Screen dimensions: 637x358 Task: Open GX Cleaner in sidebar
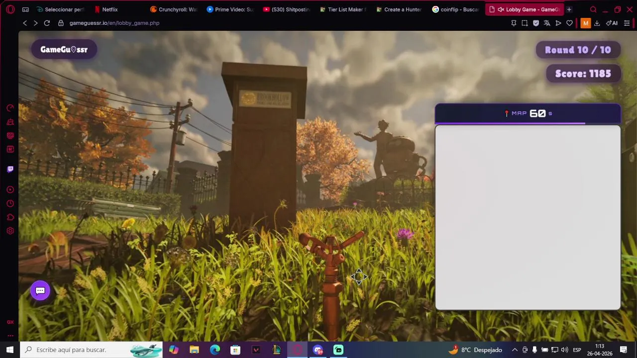(x=10, y=122)
